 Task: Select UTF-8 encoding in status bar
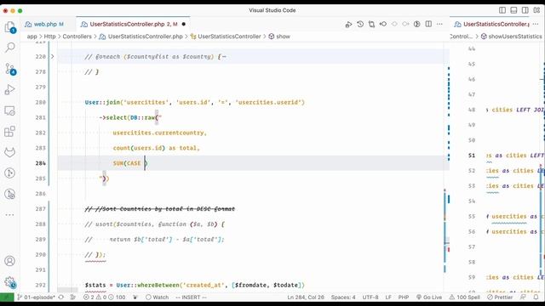tap(370, 297)
